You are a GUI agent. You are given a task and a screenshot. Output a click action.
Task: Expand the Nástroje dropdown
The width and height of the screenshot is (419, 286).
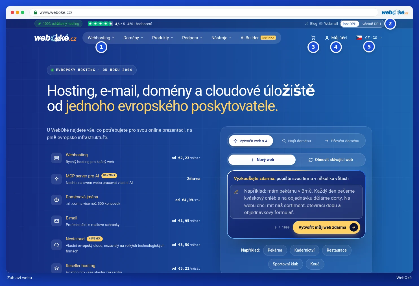221,38
